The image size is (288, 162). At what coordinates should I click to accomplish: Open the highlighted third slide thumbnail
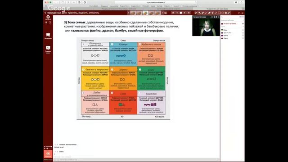click(145, 13)
